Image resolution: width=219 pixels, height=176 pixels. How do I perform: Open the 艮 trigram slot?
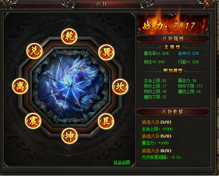(106, 121)
